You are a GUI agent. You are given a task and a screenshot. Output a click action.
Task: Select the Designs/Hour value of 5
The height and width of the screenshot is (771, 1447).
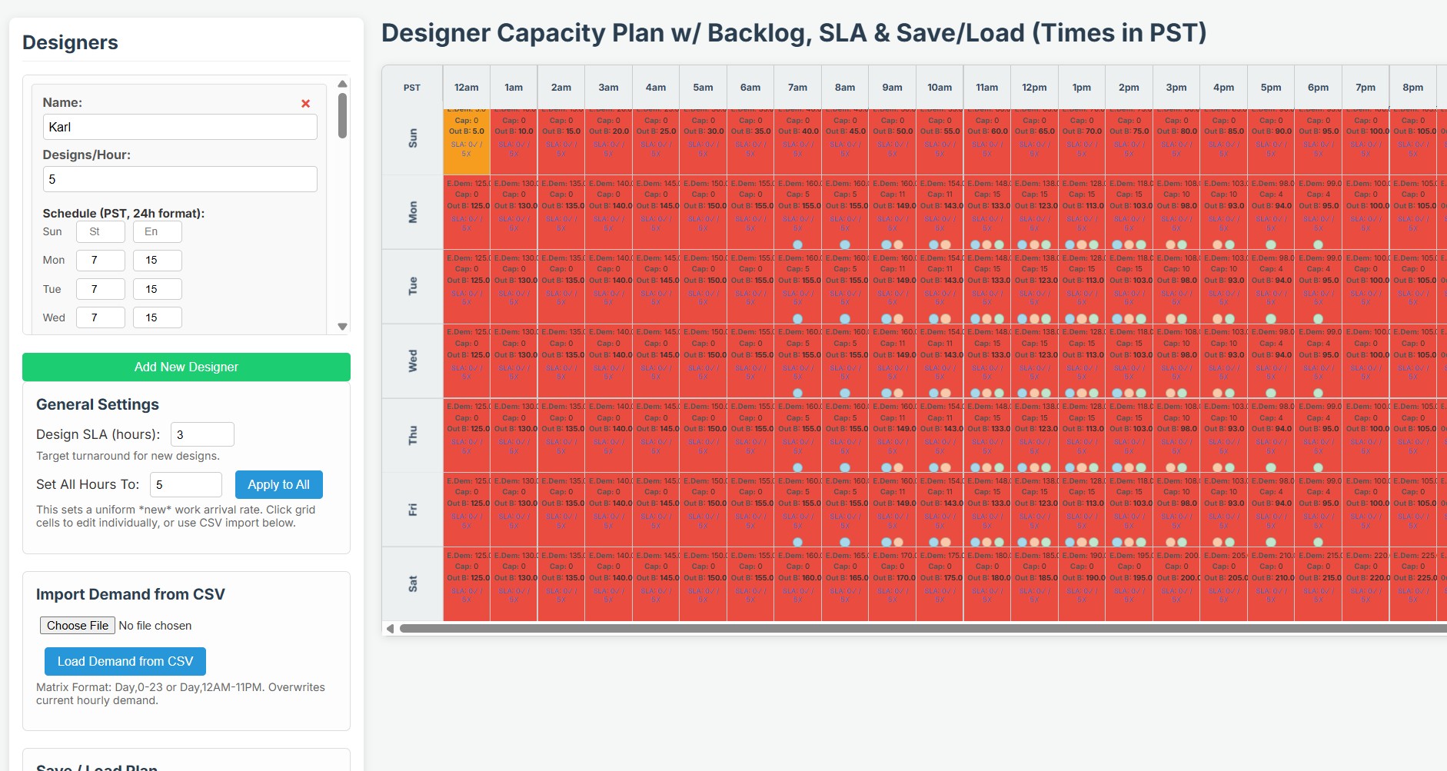coord(180,178)
